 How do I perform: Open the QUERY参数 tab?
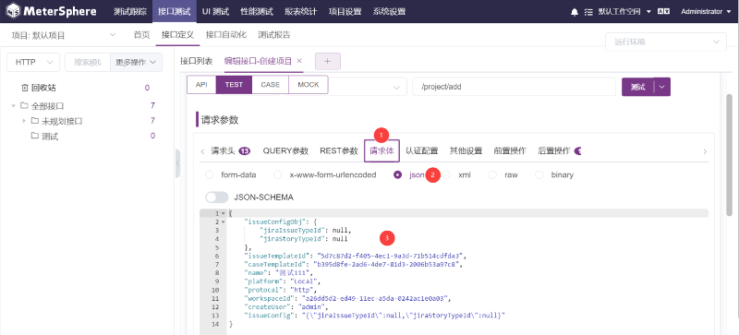285,150
